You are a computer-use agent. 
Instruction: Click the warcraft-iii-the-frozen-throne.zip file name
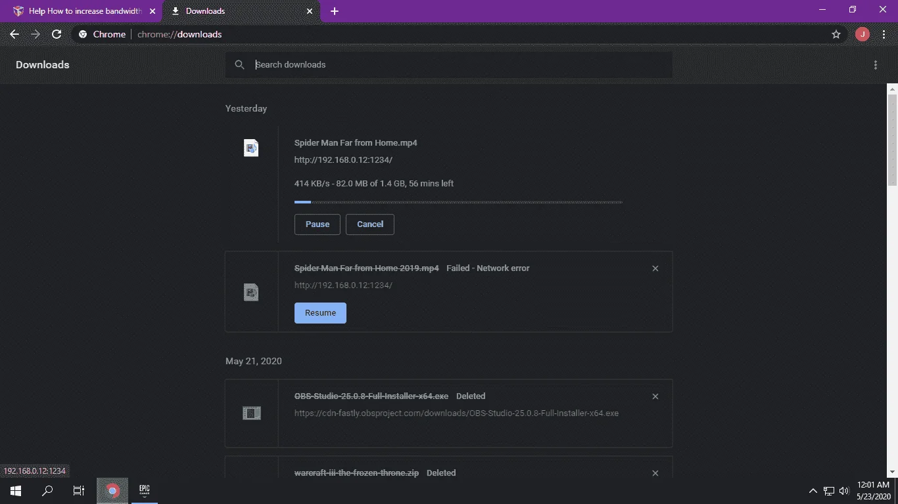click(x=356, y=473)
